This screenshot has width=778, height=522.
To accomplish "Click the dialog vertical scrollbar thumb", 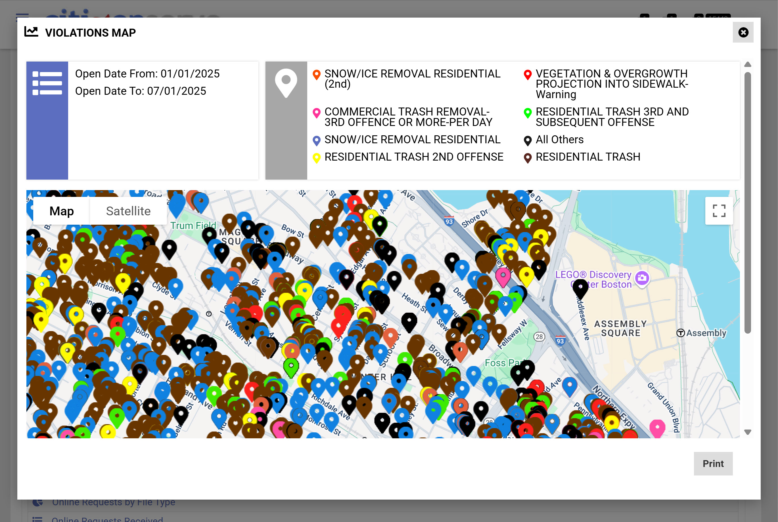I will [747, 202].
